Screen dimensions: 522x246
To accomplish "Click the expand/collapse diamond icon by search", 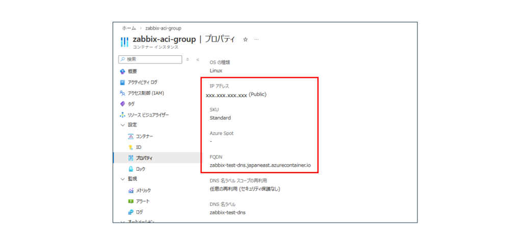I will [188, 60].
